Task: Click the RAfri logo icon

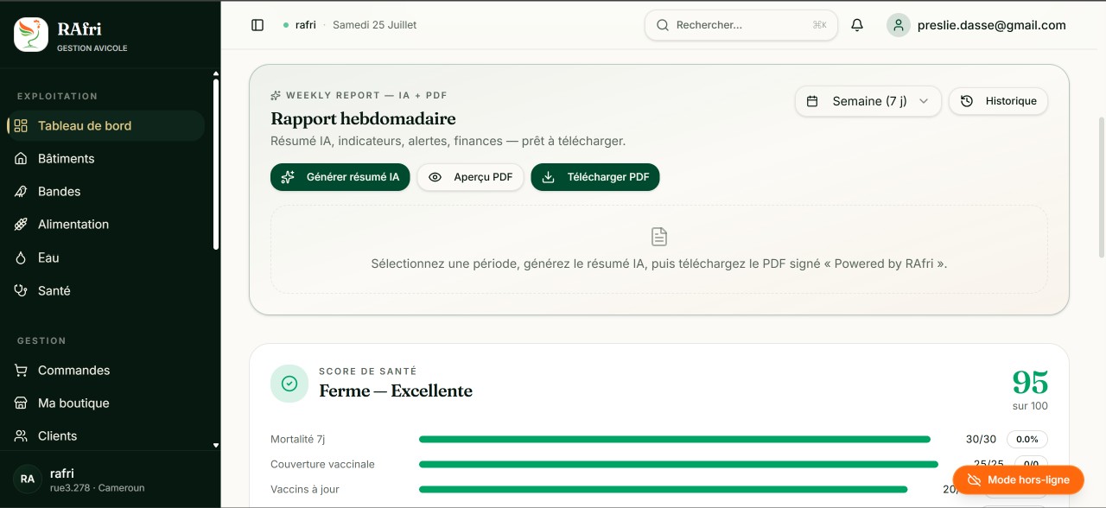Action: pos(31,35)
